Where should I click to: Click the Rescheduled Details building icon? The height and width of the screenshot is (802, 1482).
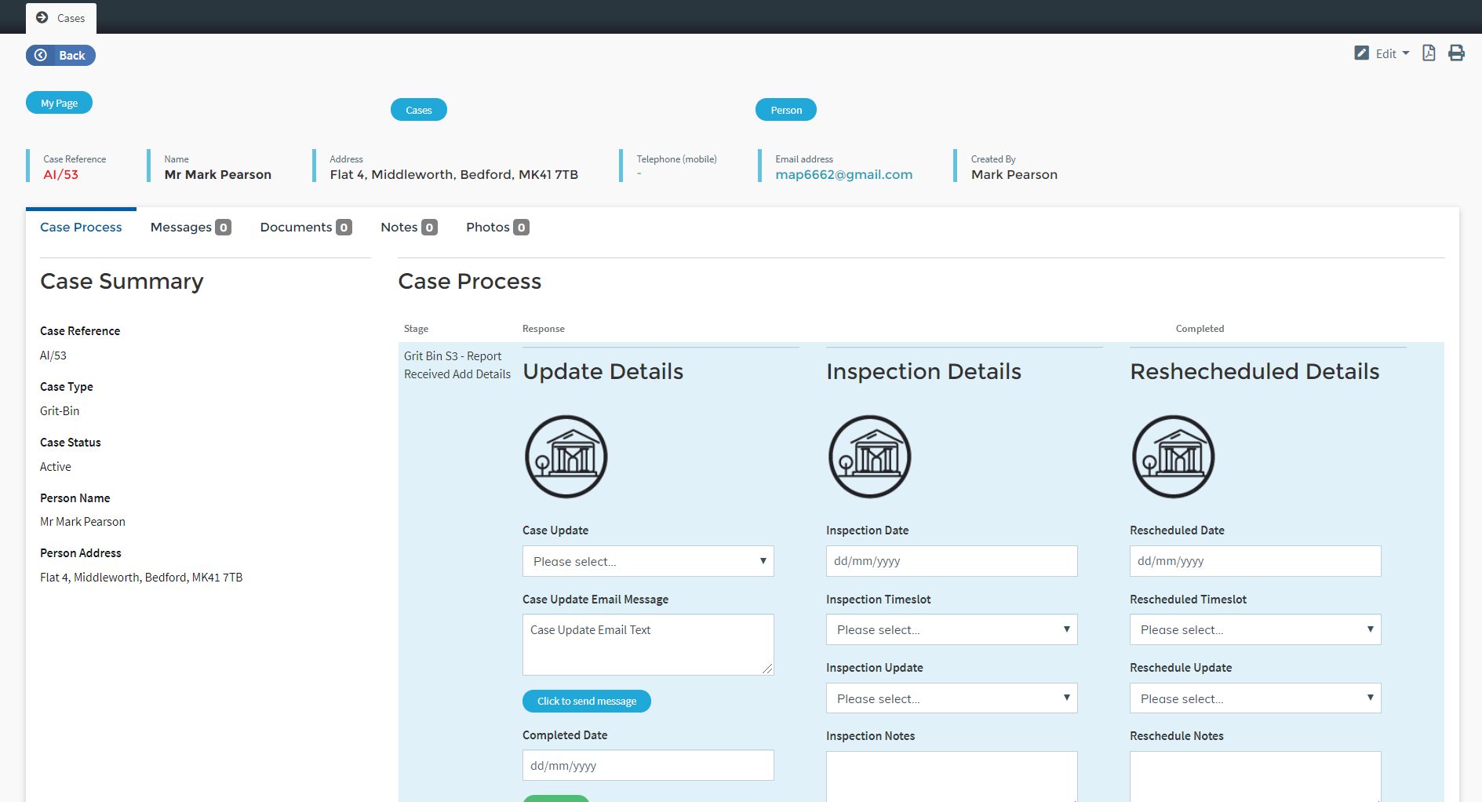1173,457
